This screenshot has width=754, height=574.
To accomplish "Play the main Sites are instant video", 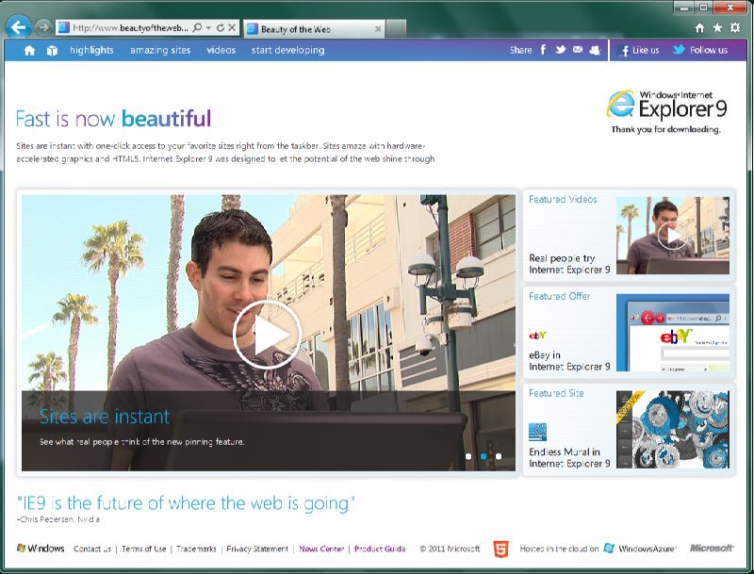I will tap(267, 335).
